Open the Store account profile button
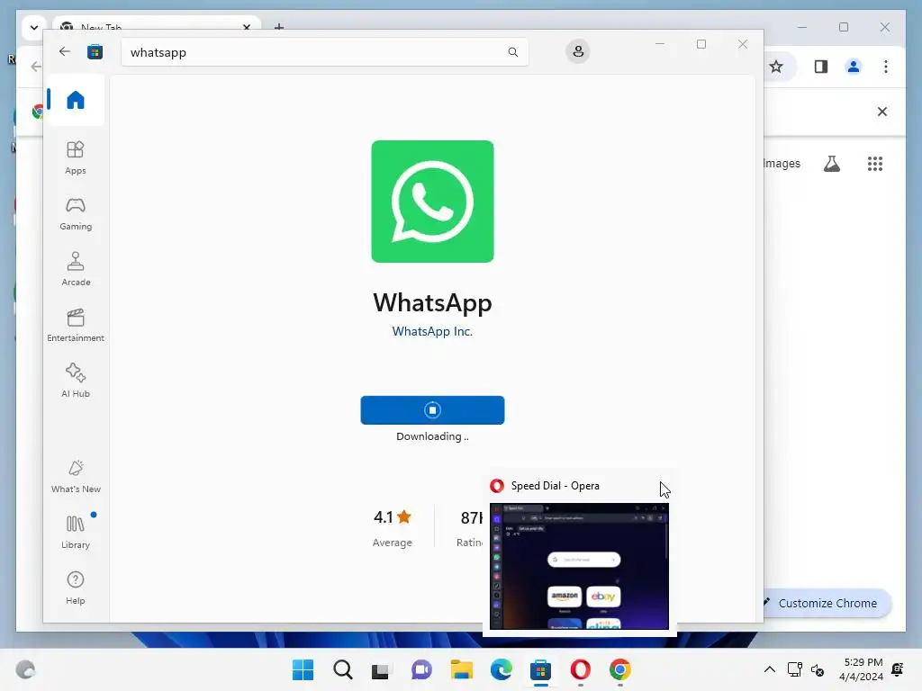 (x=578, y=51)
